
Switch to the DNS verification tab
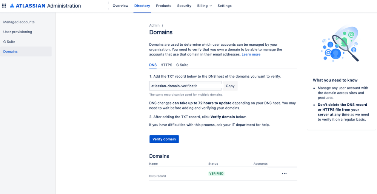coord(153,65)
